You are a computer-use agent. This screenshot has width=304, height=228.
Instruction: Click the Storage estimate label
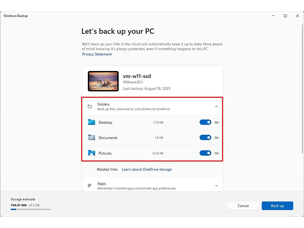pos(23,199)
